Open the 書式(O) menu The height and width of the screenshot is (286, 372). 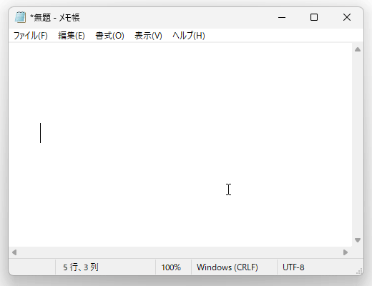(x=109, y=36)
